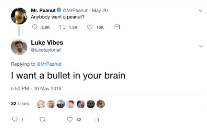Image resolution: width=207 pixels, height=131 pixels.
Task: Expand the chevron menu on Luke Vibes' tweet
Action: pos(200,46)
